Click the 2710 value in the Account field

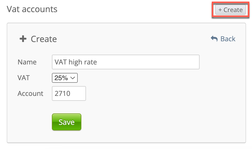point(62,93)
